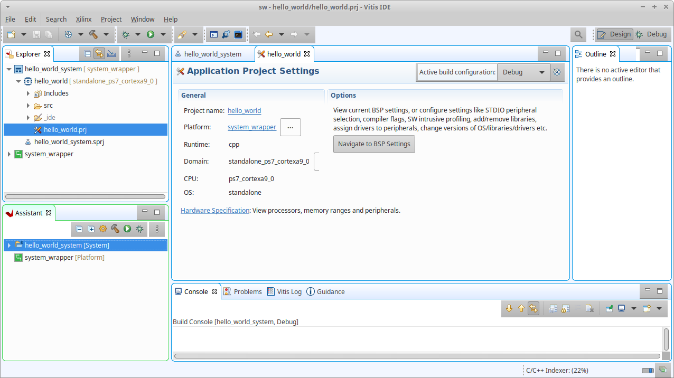
Task: Click the C/C++ Indexer progress bar
Action: pos(647,371)
